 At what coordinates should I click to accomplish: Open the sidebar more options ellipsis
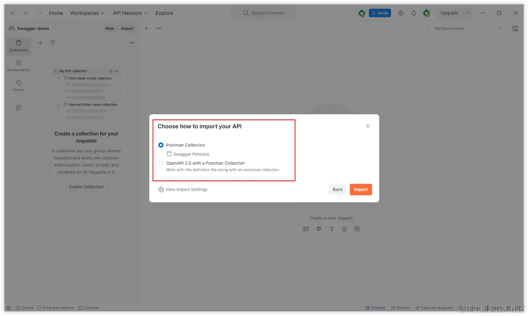coord(132,43)
